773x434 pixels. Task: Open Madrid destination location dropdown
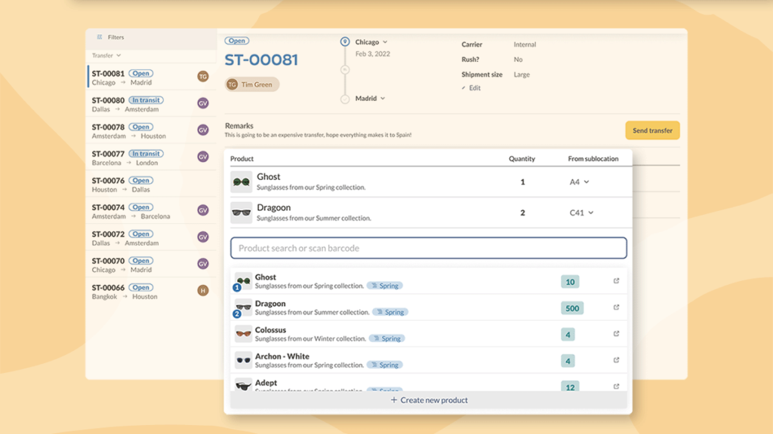370,99
